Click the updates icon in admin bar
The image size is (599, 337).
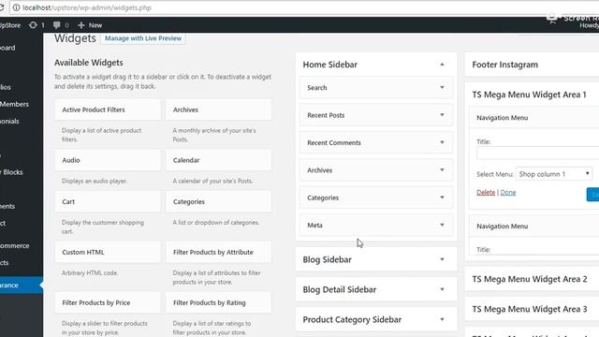point(34,25)
